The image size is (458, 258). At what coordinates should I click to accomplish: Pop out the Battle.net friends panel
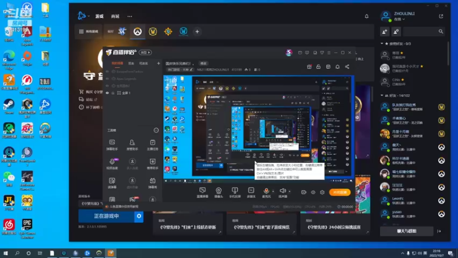(x=441, y=16)
